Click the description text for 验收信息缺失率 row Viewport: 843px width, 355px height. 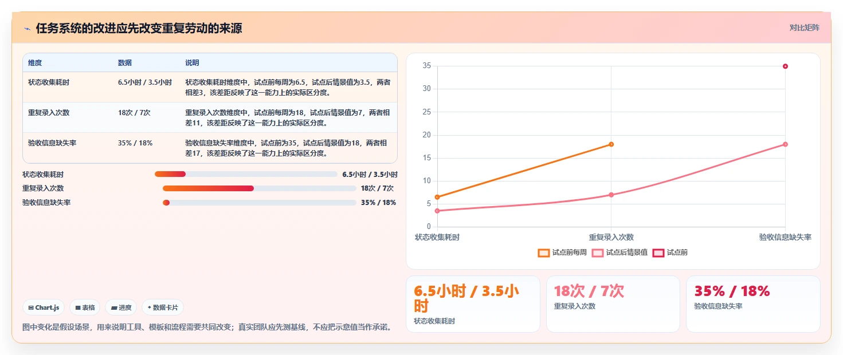click(288, 148)
